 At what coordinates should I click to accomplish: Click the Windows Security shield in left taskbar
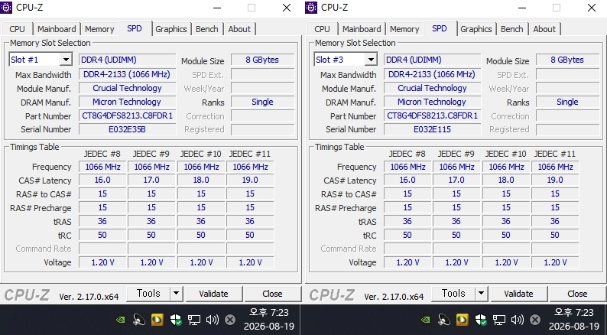coord(176,320)
